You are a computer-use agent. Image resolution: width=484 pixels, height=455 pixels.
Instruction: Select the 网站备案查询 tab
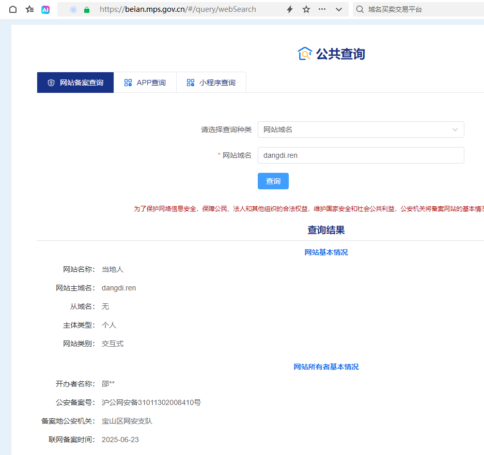(75, 83)
